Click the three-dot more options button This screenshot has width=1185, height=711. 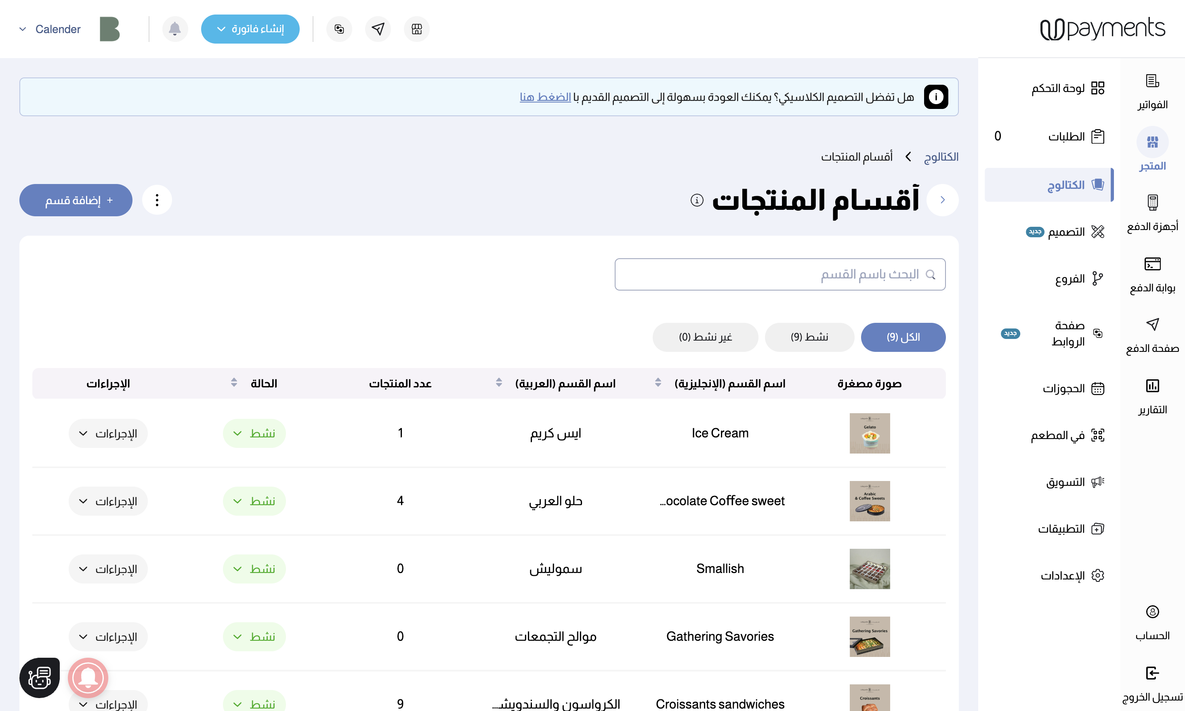tap(157, 200)
